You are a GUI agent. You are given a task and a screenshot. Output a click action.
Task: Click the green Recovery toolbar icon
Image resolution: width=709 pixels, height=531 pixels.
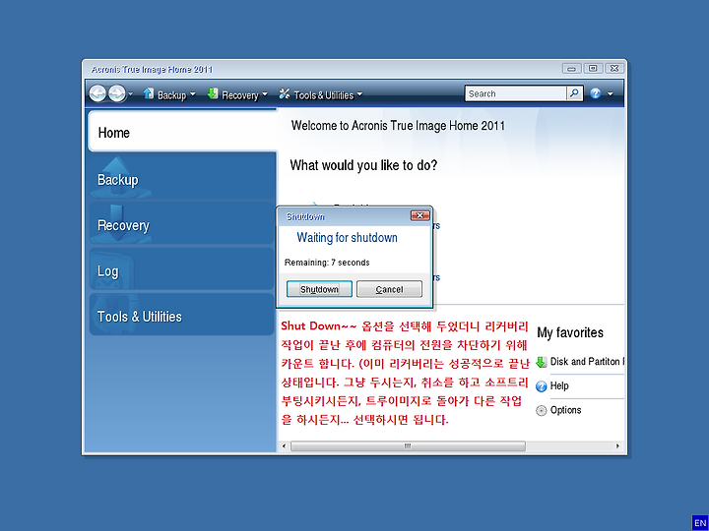coord(213,93)
